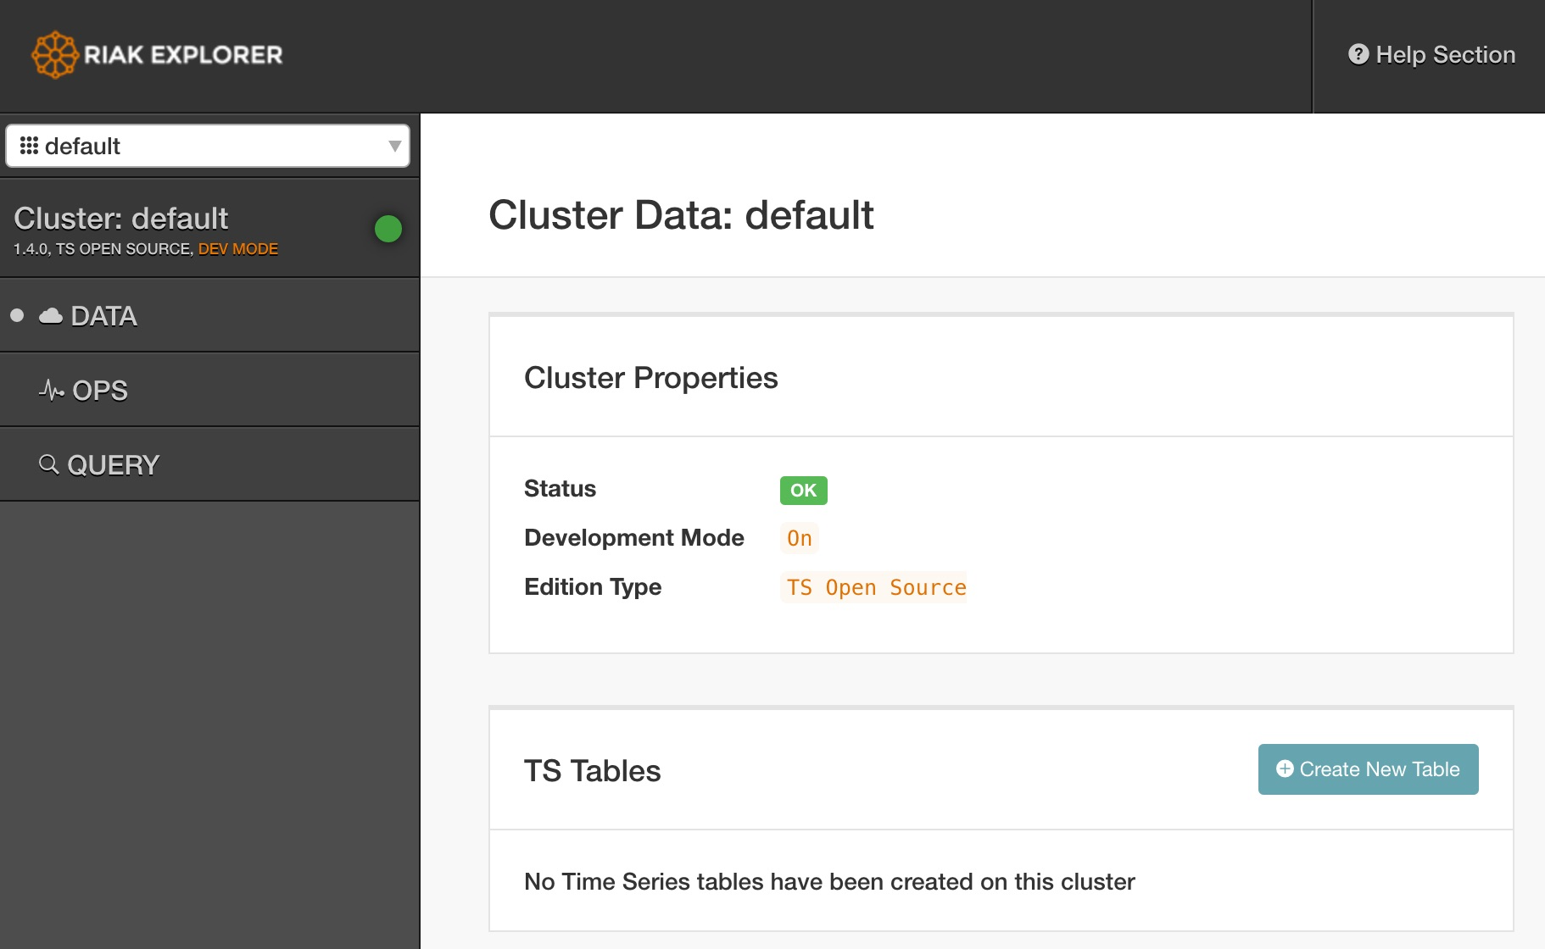
Task: Click the Development Mode On value
Action: coord(799,538)
